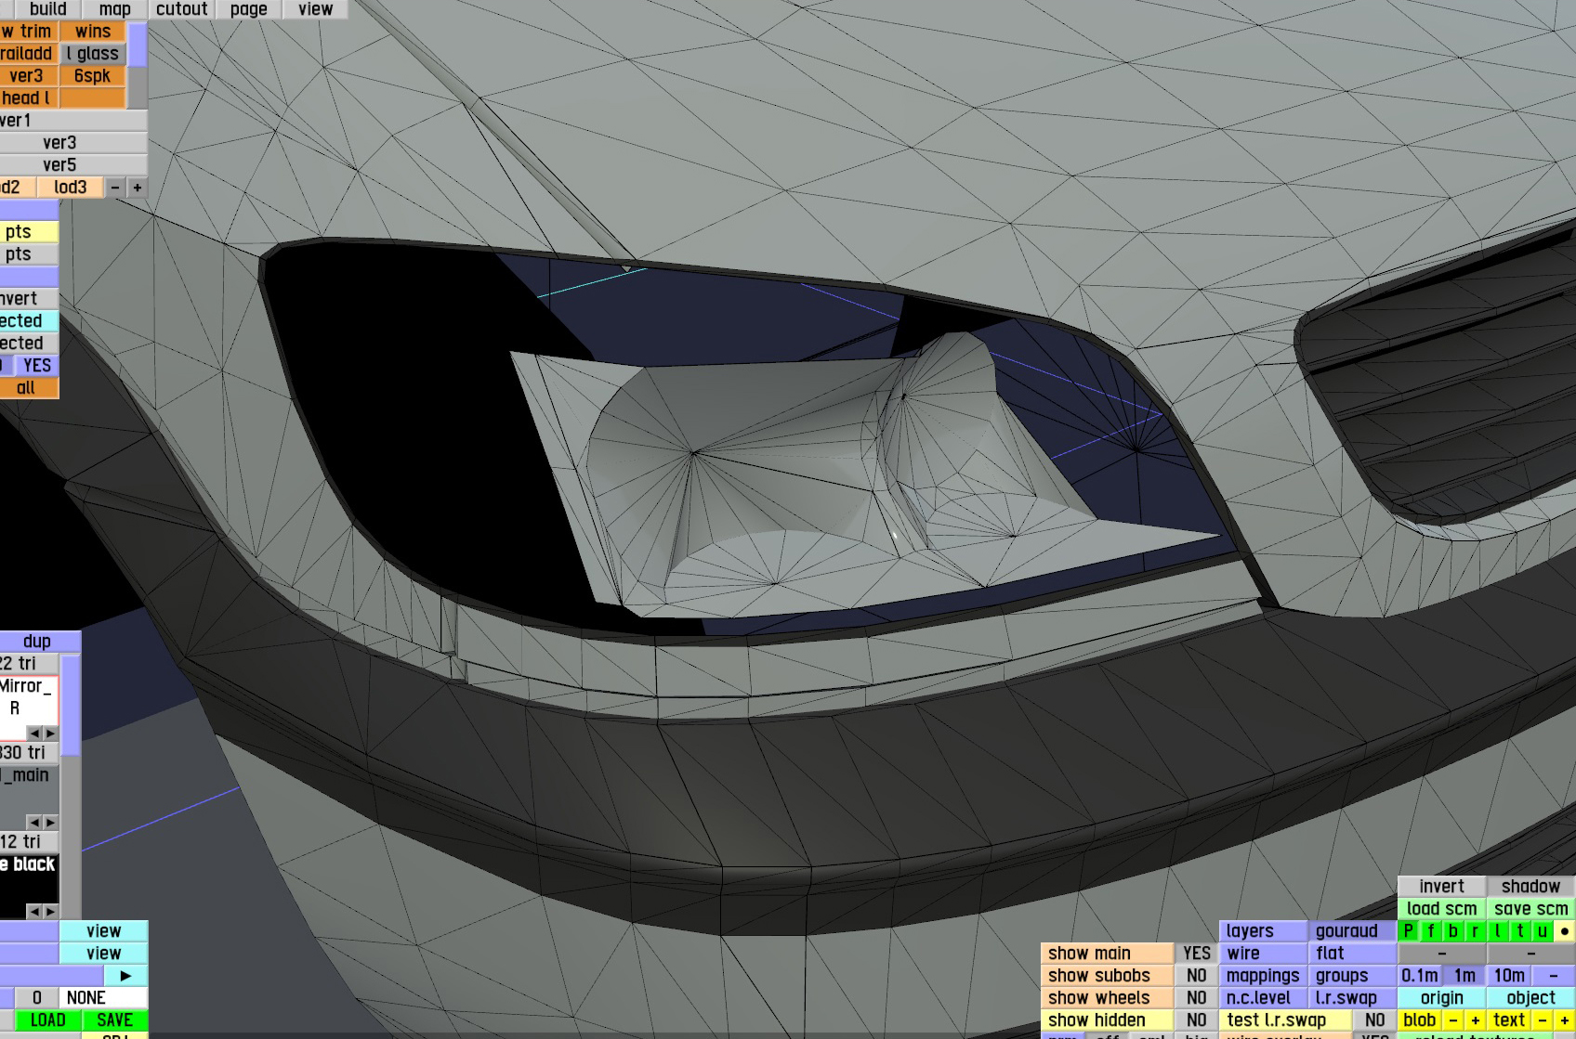Viewport: 1576px width, 1039px height.
Task: Click the scrollbar beside the wins button
Action: (x=138, y=65)
